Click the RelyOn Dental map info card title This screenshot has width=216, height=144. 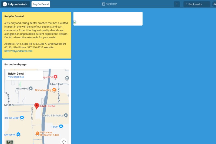(x=16, y=74)
